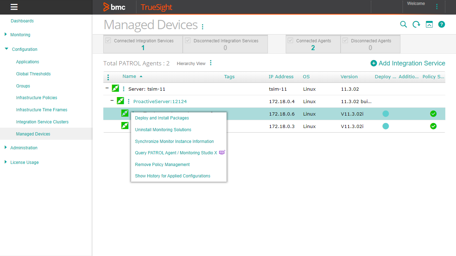
Task: Click the green agent icon in 172.18.0.3 row
Action: coord(125,126)
